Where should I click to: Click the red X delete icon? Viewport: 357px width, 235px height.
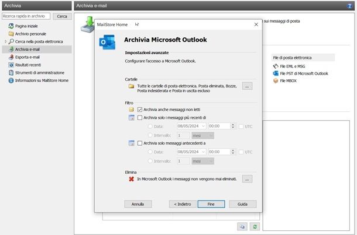pyautogui.click(x=131, y=179)
